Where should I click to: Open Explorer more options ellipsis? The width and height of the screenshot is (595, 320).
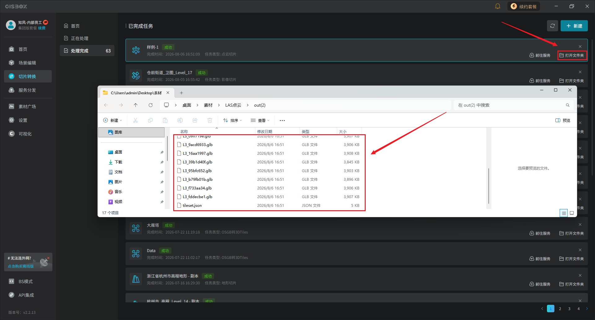pyautogui.click(x=282, y=120)
